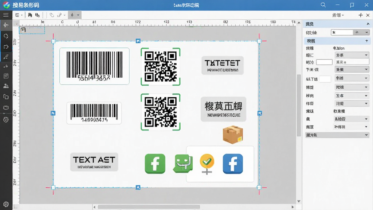Click the horizontal scrollbar's right arrow
Viewport: 373px width, 210px height.
[293, 207]
